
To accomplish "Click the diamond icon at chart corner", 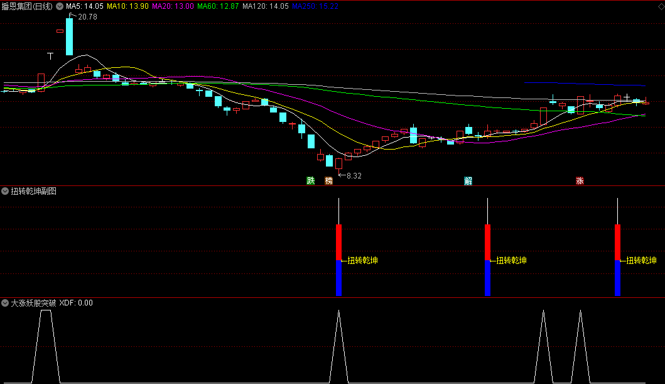I will (661, 7).
